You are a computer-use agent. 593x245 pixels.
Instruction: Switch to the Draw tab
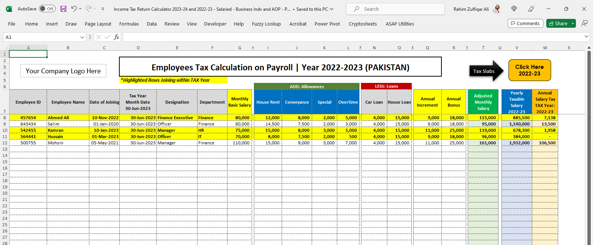[71, 24]
